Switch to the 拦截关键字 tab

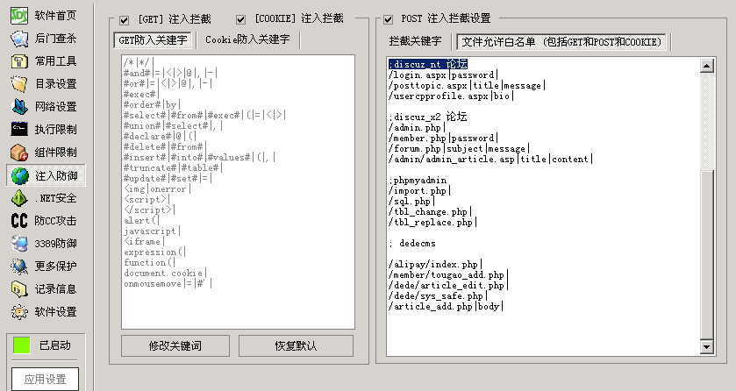coord(415,41)
